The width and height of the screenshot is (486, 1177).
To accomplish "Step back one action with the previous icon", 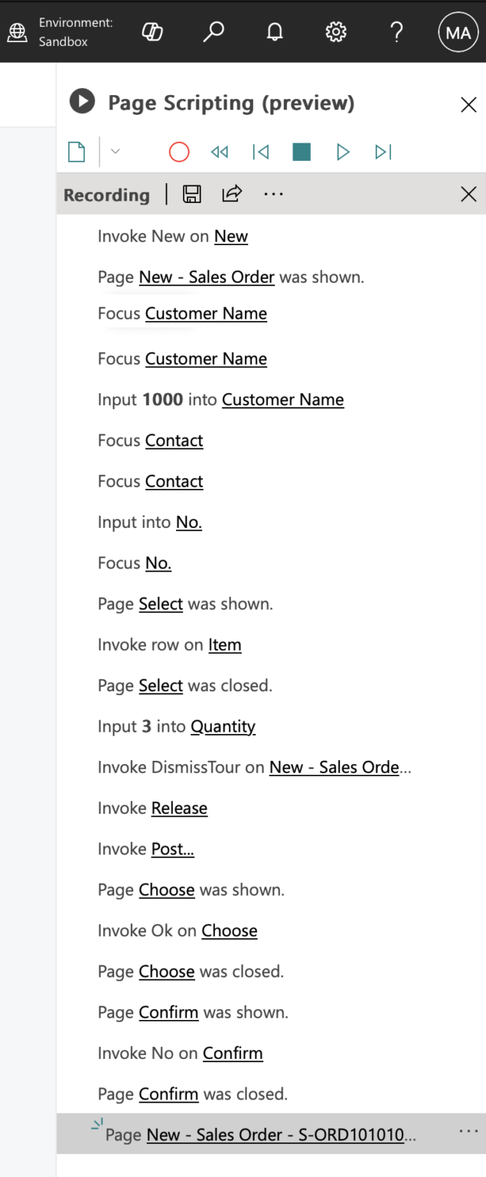I will 260,152.
